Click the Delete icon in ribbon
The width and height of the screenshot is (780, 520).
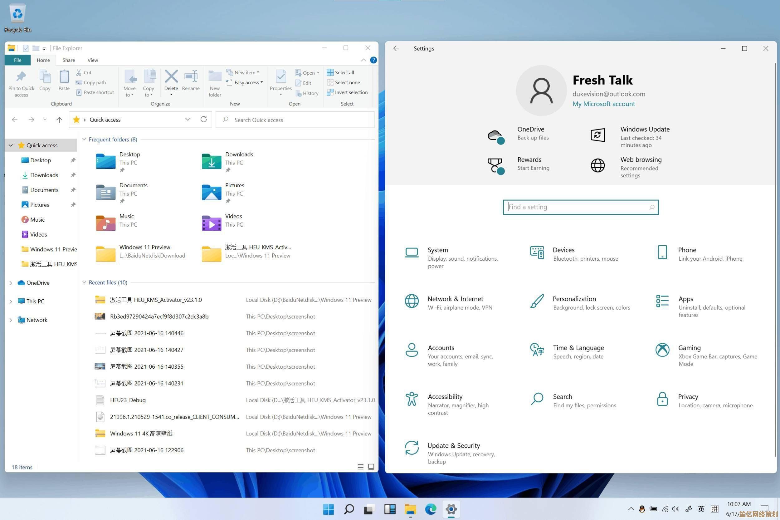coord(171,77)
